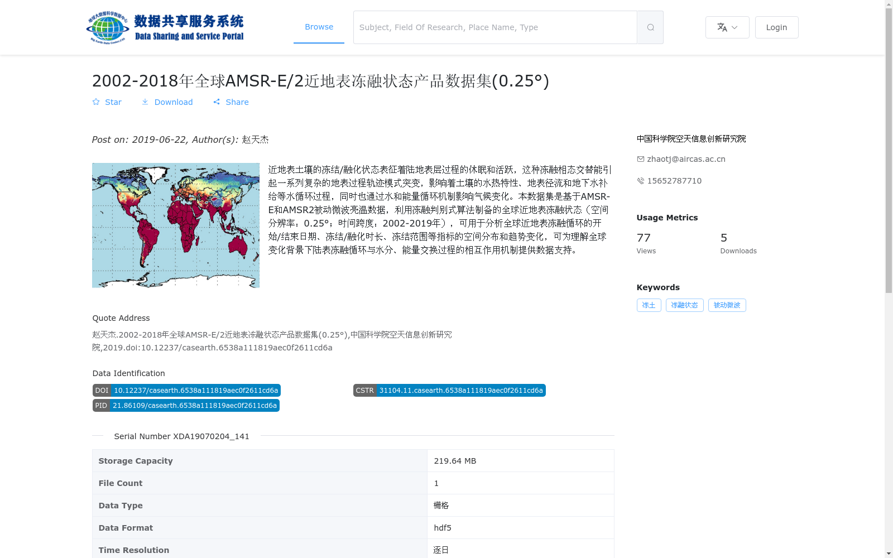
Task: Click the page vertical scrollbar thumb
Action: (889, 151)
